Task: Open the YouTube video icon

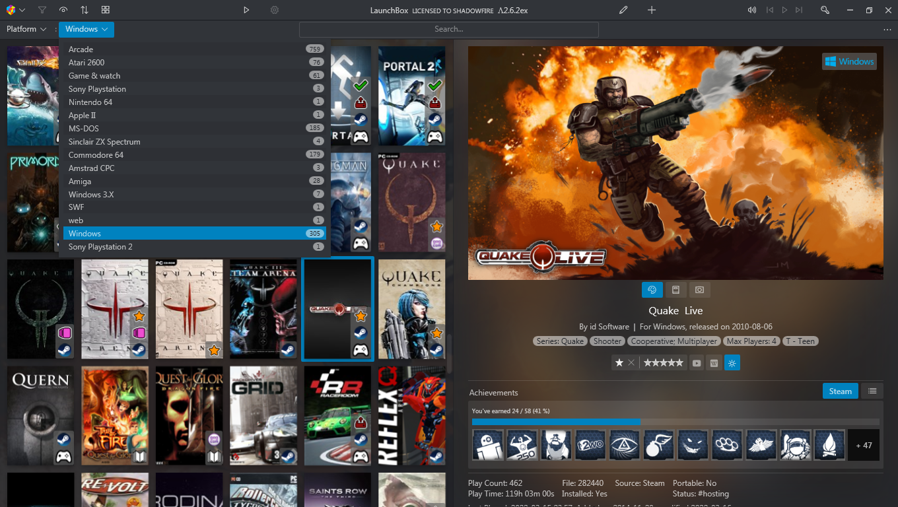Action: click(697, 362)
